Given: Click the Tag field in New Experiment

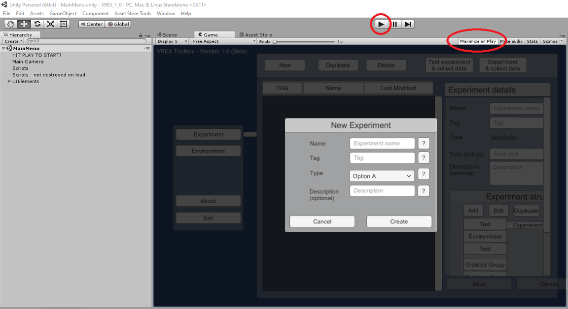Looking at the screenshot, I should [x=382, y=158].
